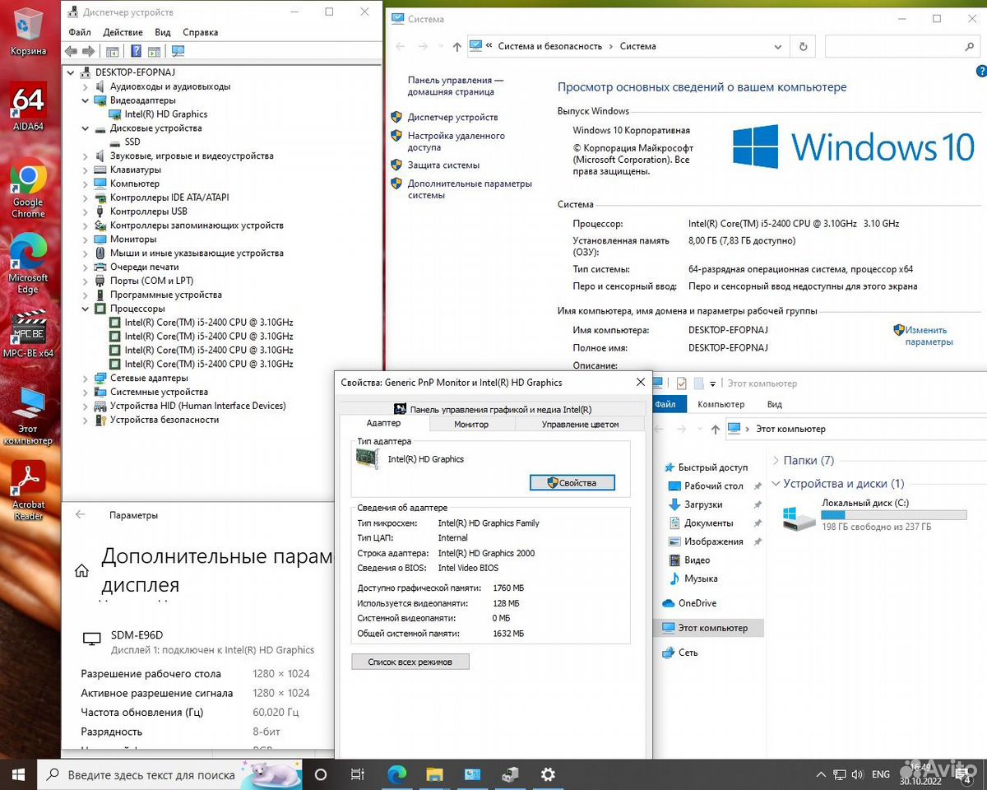Open Edge from the taskbar
Viewport: 987px width, 790px height.
396,774
